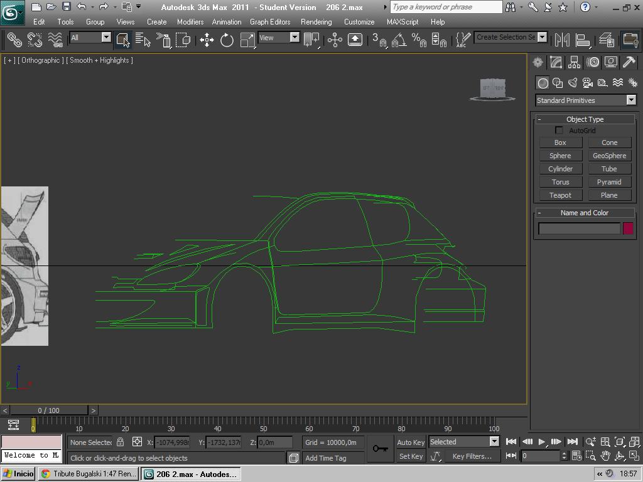Select the Select and Move tool
643x482 pixels.
(207, 40)
